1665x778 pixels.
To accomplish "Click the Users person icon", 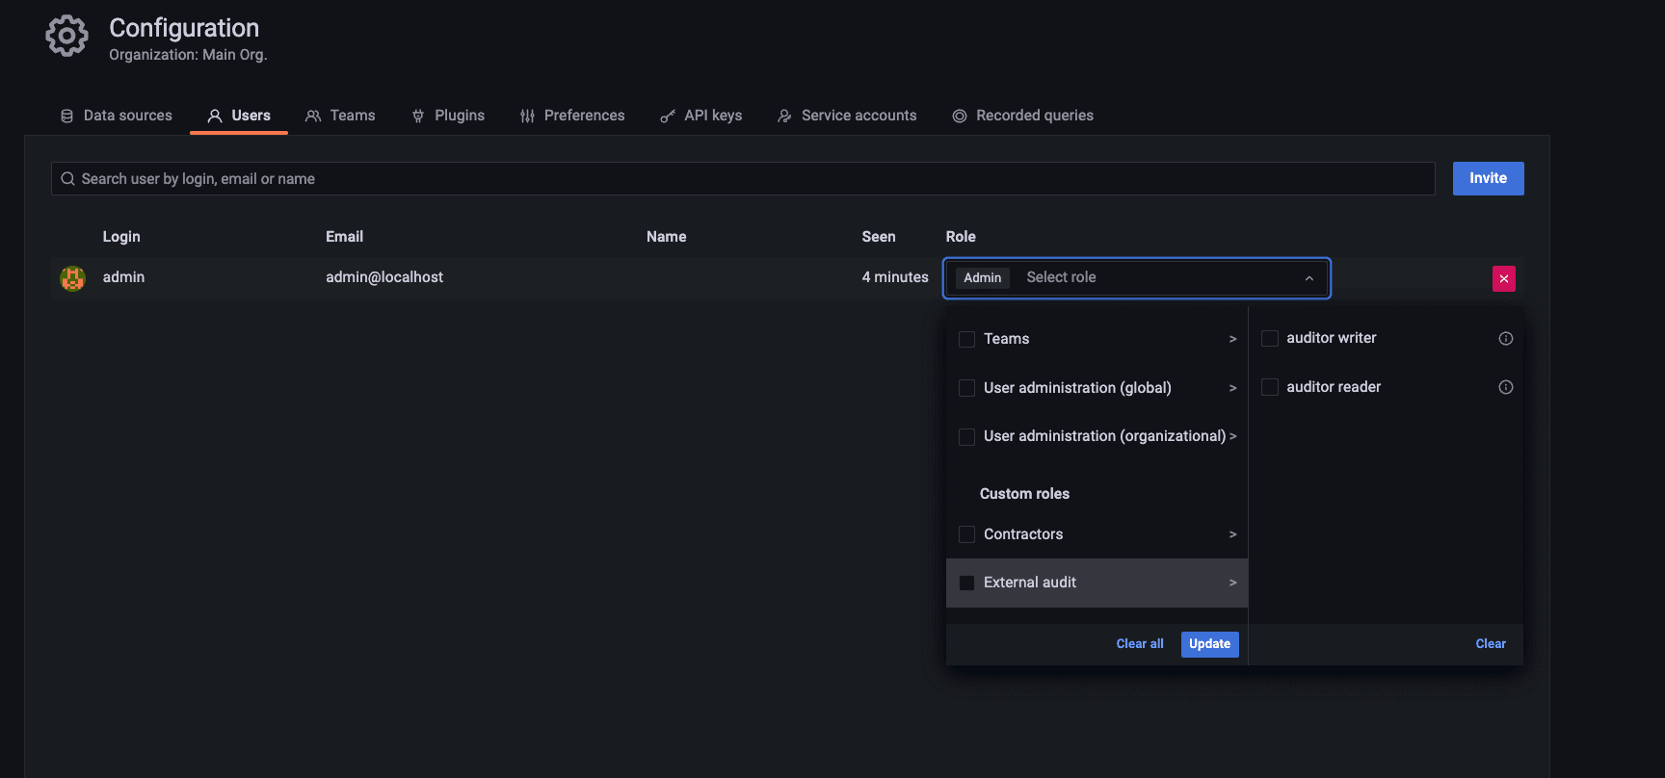I will coord(215,116).
